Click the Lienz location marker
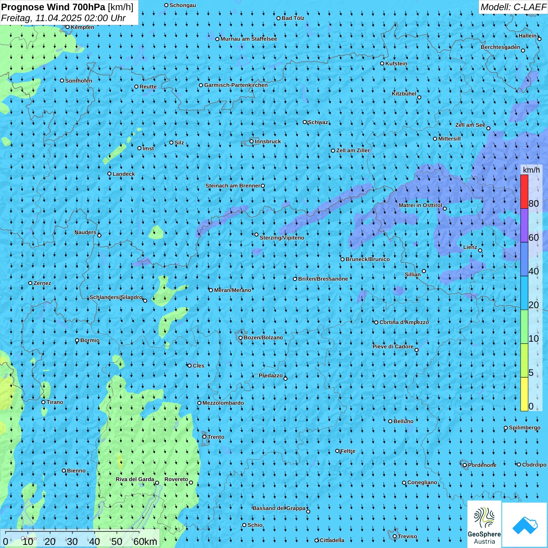Viewport: 548px width, 548px height. (x=480, y=251)
